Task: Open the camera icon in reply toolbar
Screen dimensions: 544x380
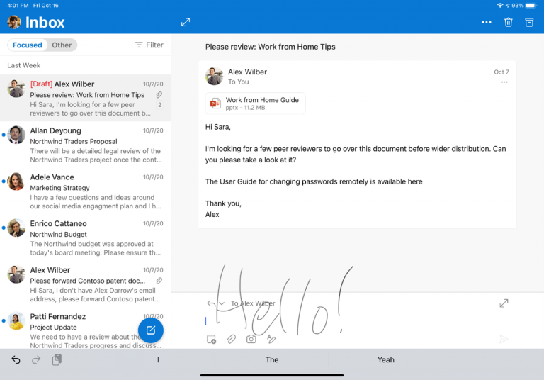Action: pos(251,339)
